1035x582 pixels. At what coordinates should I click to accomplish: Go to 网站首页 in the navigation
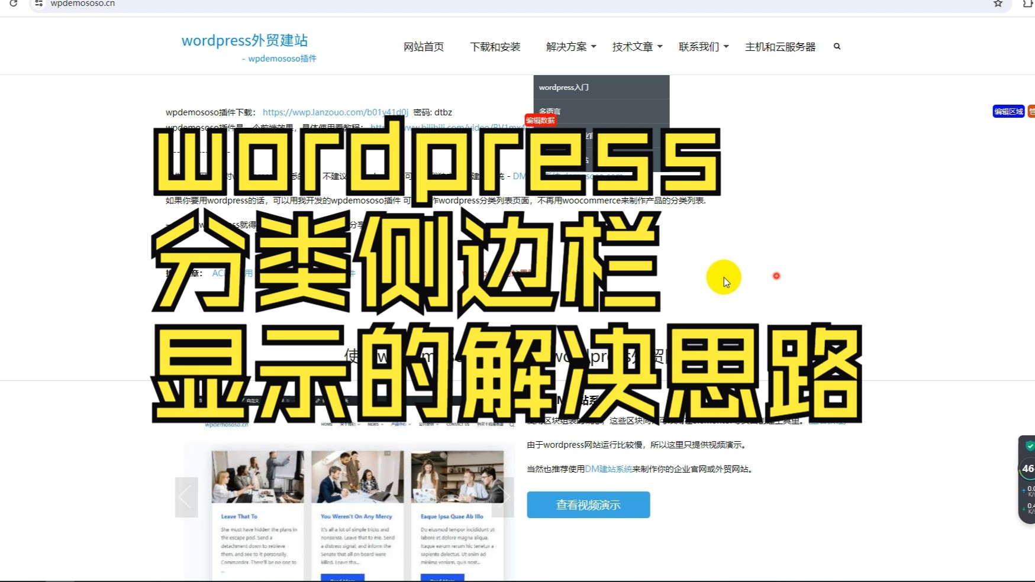[x=424, y=47]
